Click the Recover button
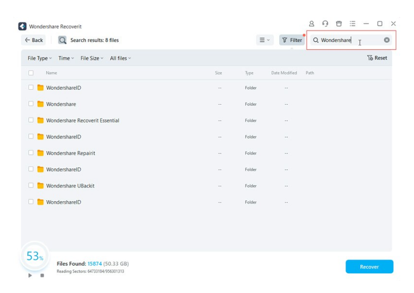 coord(369,267)
